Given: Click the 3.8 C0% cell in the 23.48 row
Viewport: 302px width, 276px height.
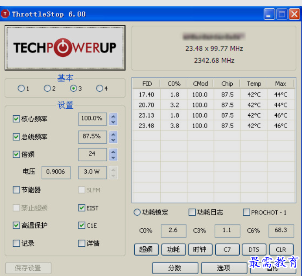Looking at the screenshot, I should 174,126.
